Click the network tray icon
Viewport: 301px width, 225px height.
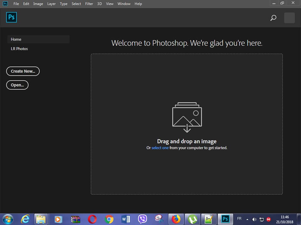pos(261,219)
